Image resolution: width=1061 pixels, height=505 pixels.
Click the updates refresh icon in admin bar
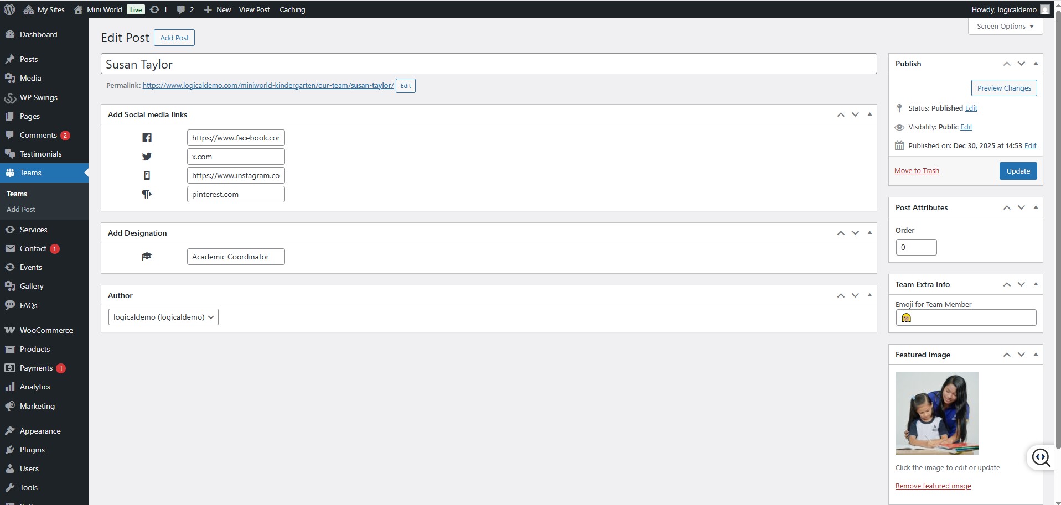tap(155, 9)
